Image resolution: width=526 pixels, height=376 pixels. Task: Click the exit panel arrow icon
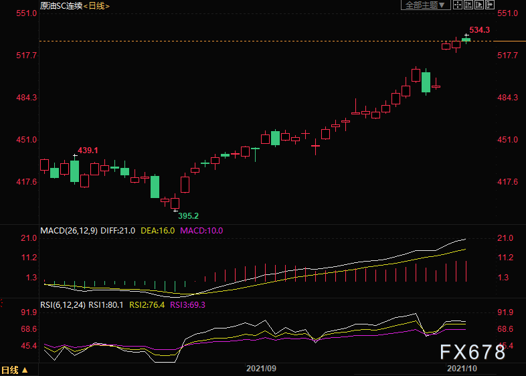490,5
